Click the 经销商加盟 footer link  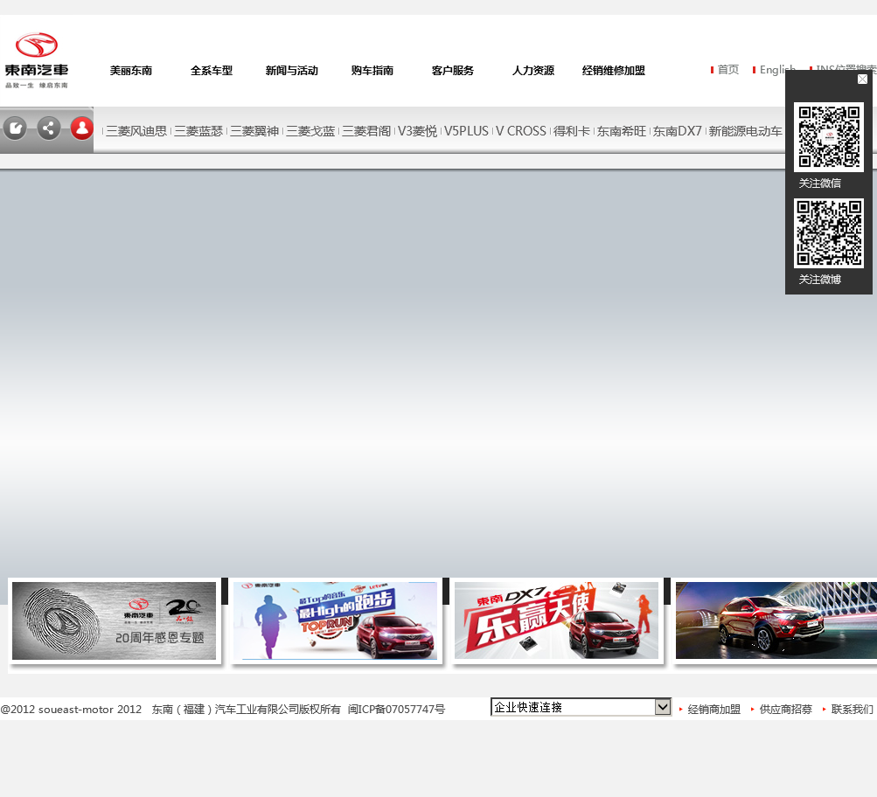click(713, 710)
